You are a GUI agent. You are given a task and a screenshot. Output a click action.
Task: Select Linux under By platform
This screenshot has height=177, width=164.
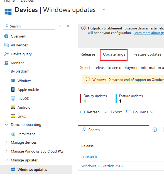22,116
